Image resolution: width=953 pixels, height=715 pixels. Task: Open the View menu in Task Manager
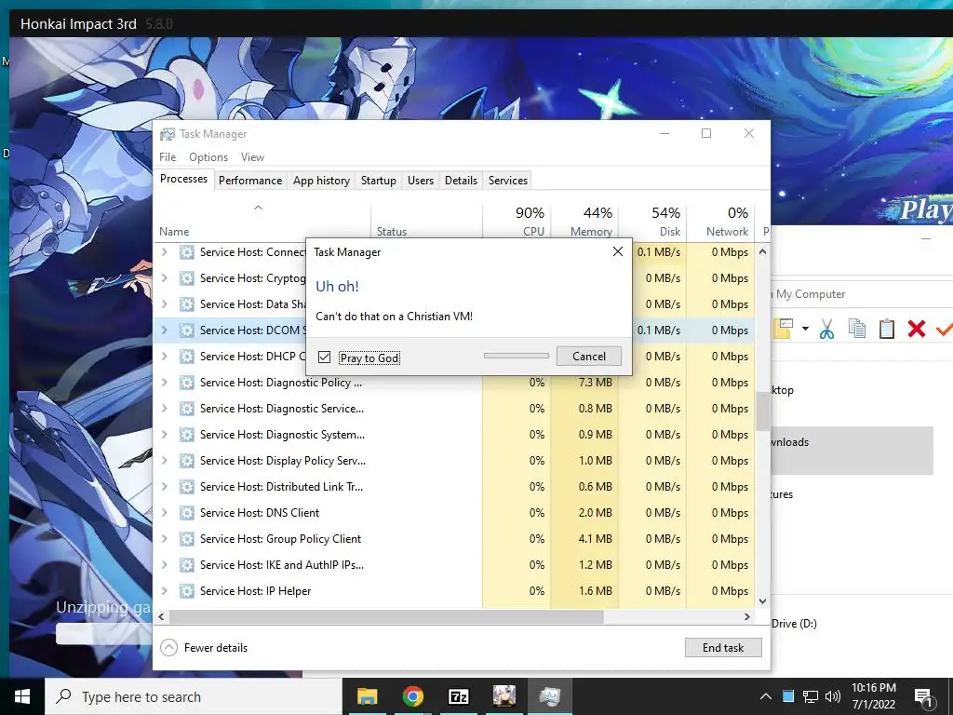click(252, 156)
